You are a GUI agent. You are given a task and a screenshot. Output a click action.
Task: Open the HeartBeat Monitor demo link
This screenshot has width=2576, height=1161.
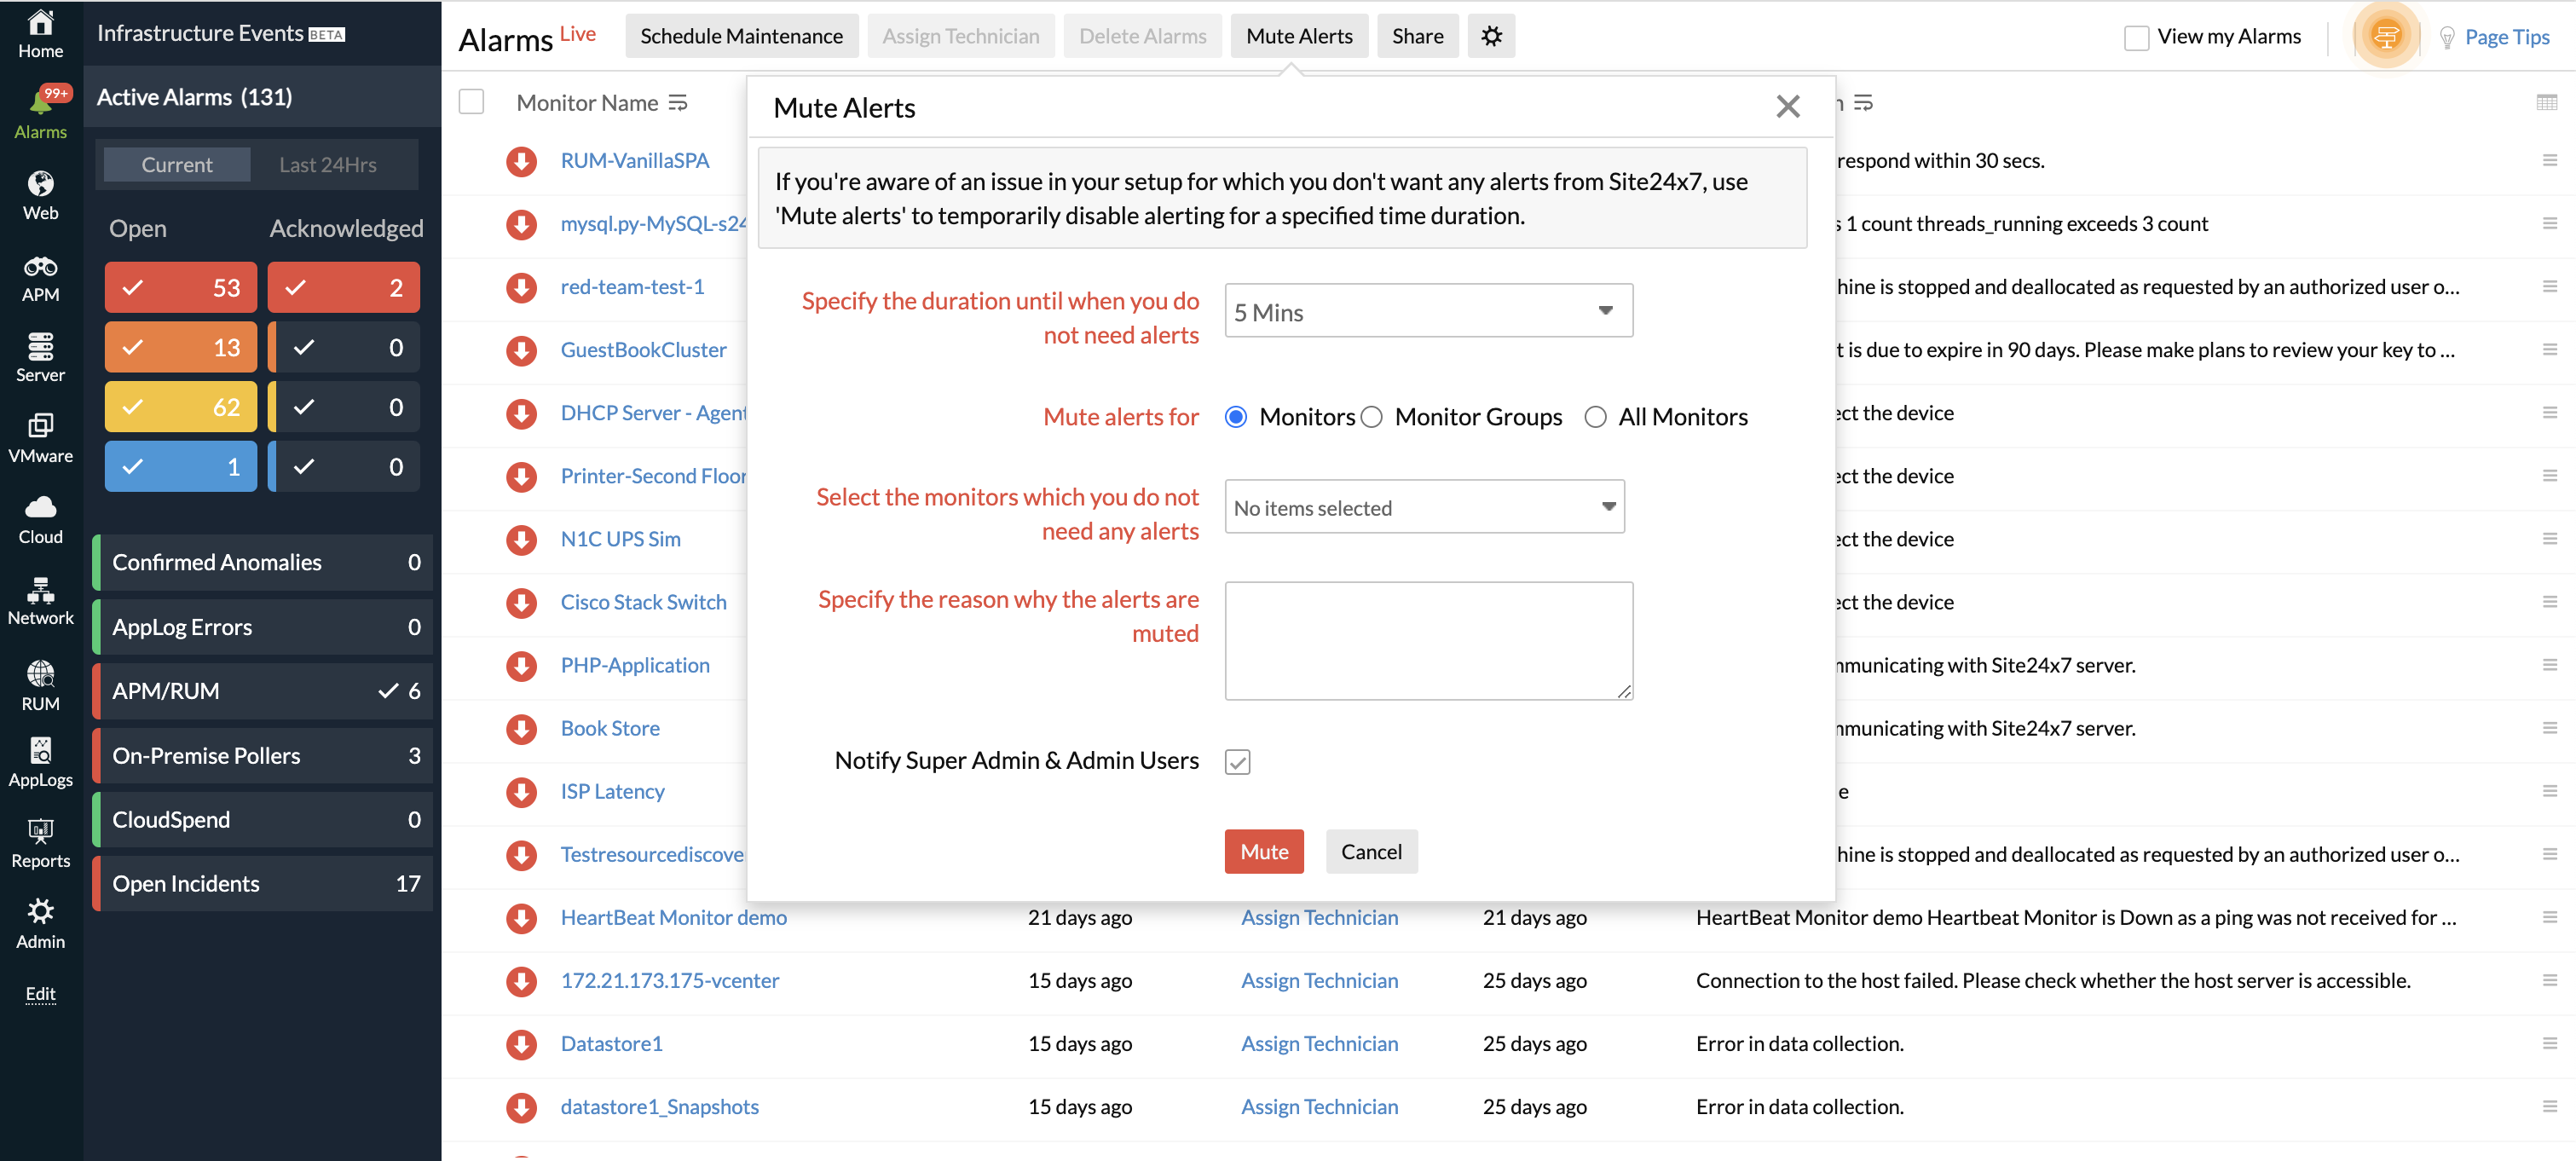click(x=673, y=917)
